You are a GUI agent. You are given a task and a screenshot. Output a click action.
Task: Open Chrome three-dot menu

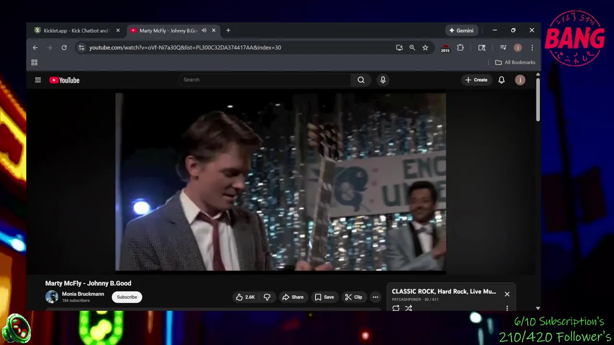coord(532,47)
